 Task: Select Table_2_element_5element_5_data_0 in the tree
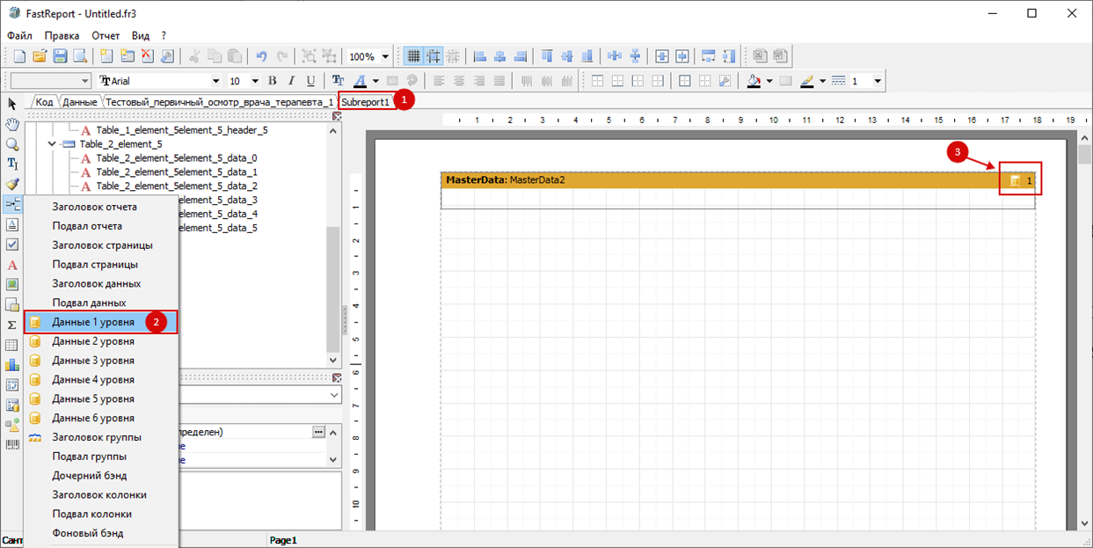point(176,157)
